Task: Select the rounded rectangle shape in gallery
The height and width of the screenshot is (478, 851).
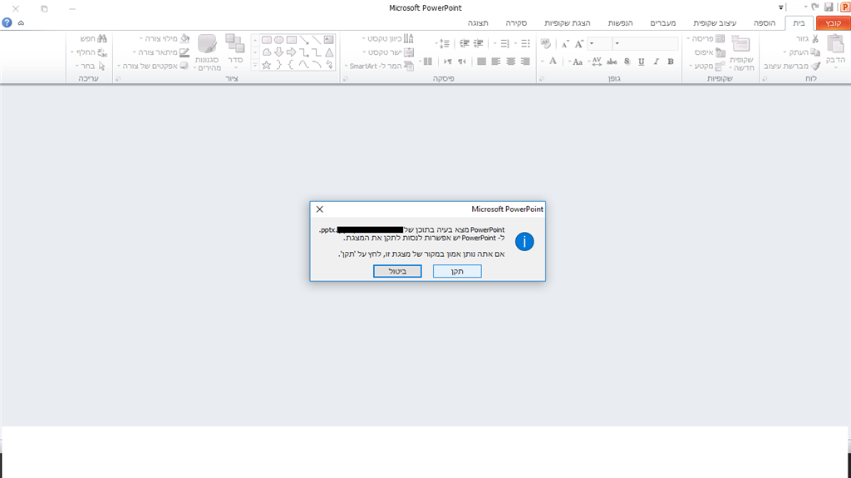Action: [267, 40]
